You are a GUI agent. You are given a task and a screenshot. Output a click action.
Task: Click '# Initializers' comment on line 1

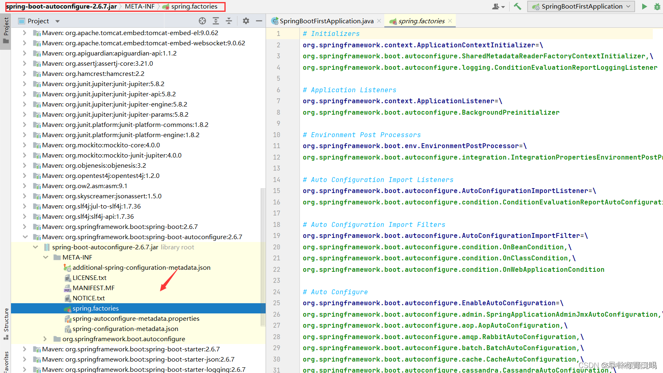tap(331, 33)
